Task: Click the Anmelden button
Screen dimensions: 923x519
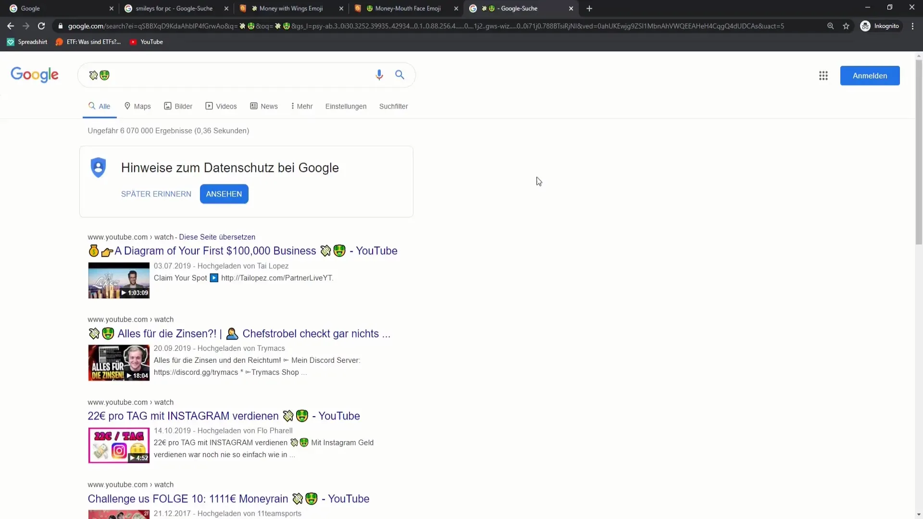Action: coord(870,75)
